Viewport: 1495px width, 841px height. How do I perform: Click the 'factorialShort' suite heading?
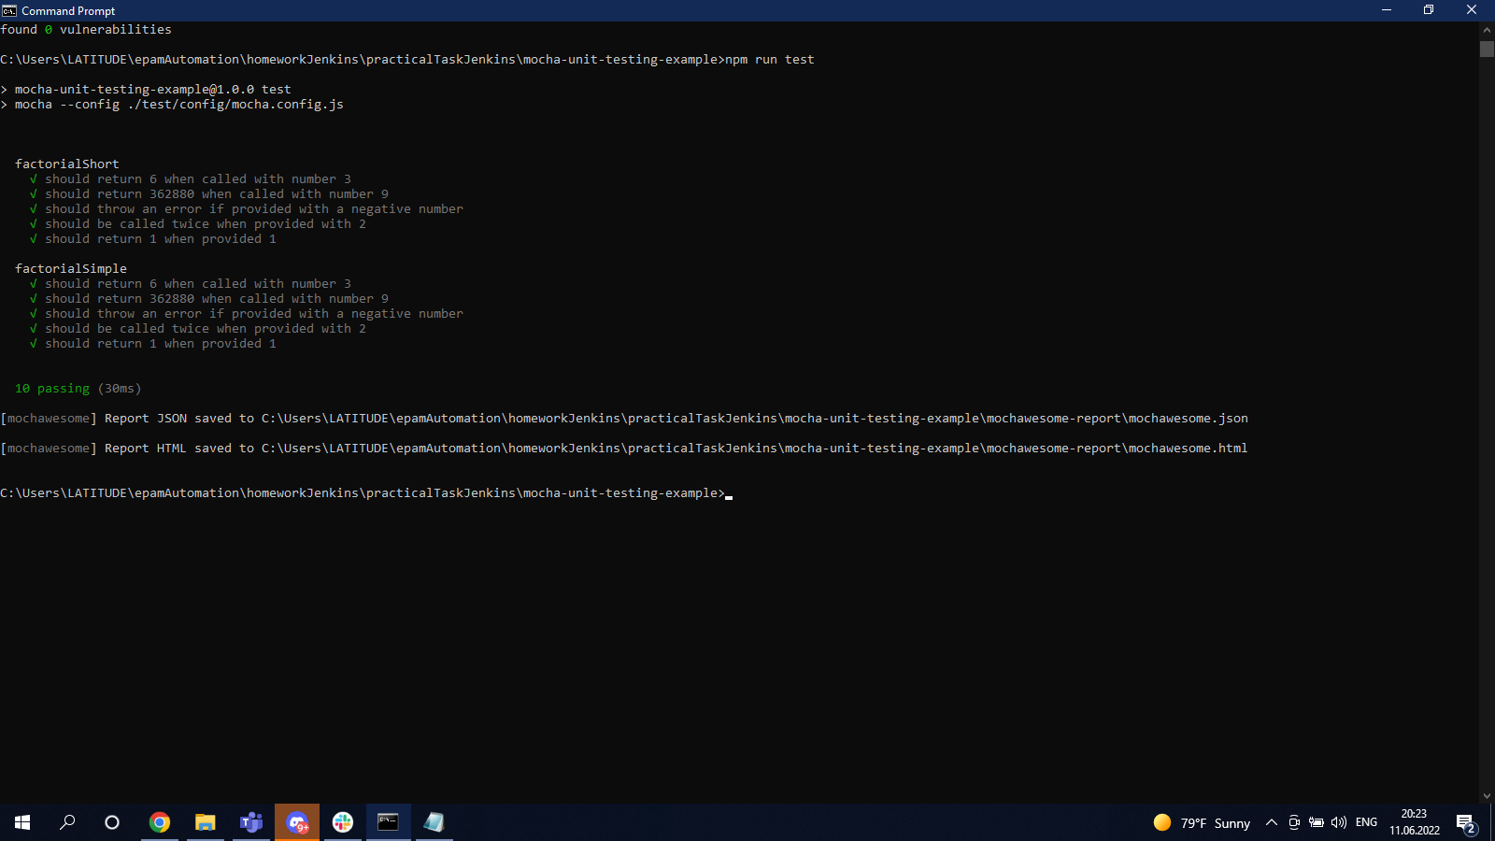coord(67,164)
